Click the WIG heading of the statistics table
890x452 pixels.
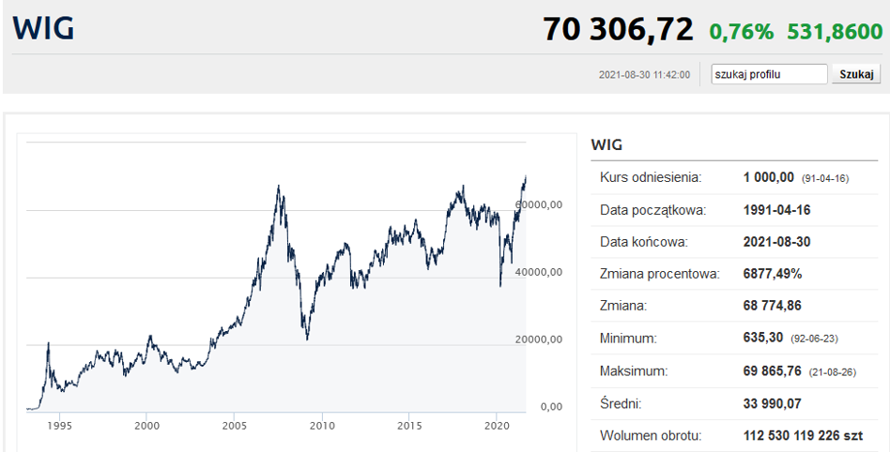(x=606, y=144)
